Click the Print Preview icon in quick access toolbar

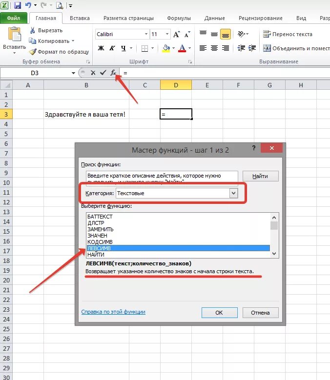point(60,5)
